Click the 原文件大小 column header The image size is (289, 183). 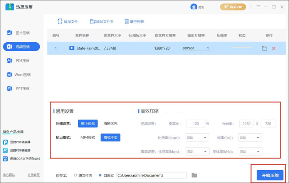pos(112,35)
